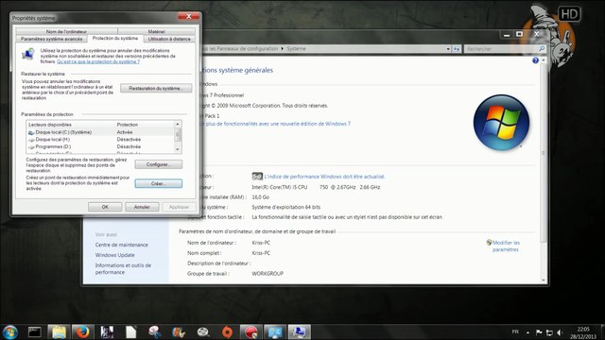Click the Annuler button
This screenshot has width=605, height=340.
click(x=142, y=207)
